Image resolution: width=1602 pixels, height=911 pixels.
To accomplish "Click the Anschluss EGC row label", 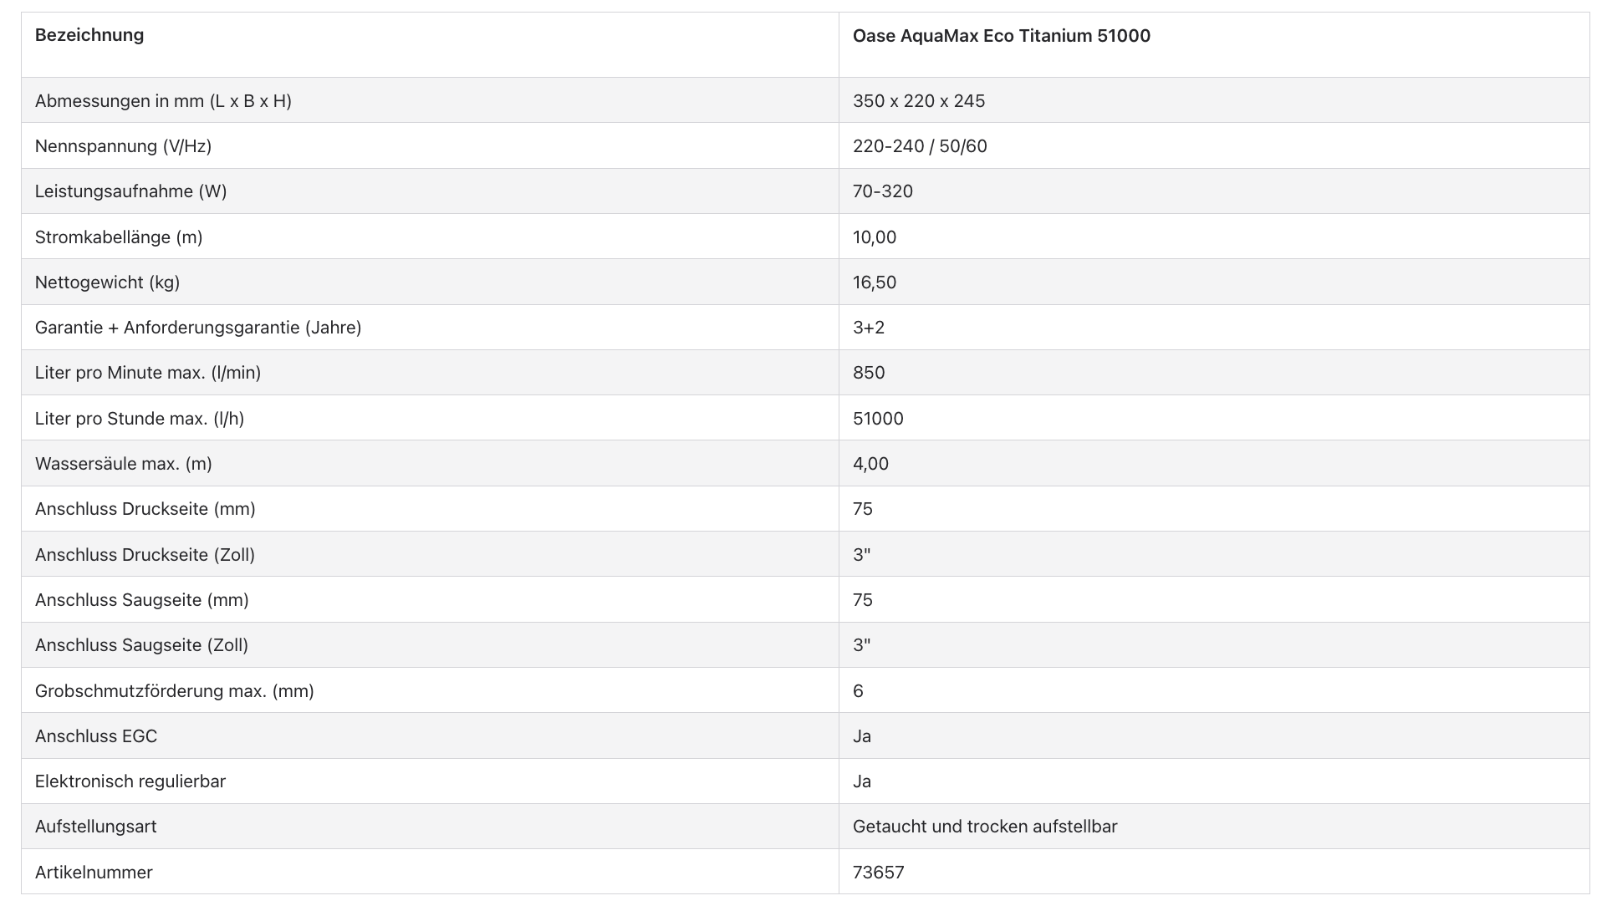I will [96, 736].
